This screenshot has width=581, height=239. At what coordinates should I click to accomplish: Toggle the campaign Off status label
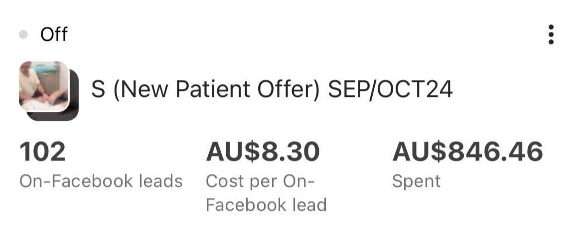tap(54, 35)
